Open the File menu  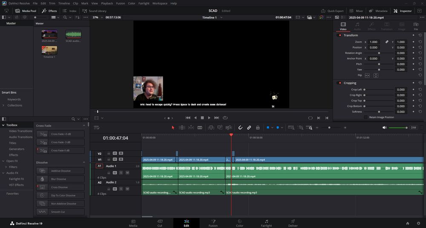(x=35, y=3)
